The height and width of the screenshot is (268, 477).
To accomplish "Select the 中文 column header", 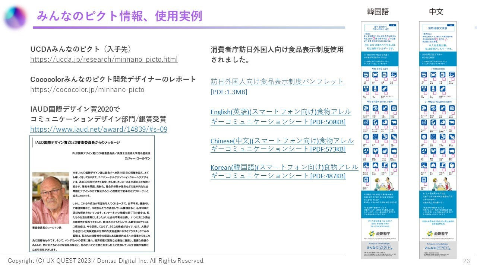I will coord(436,12).
